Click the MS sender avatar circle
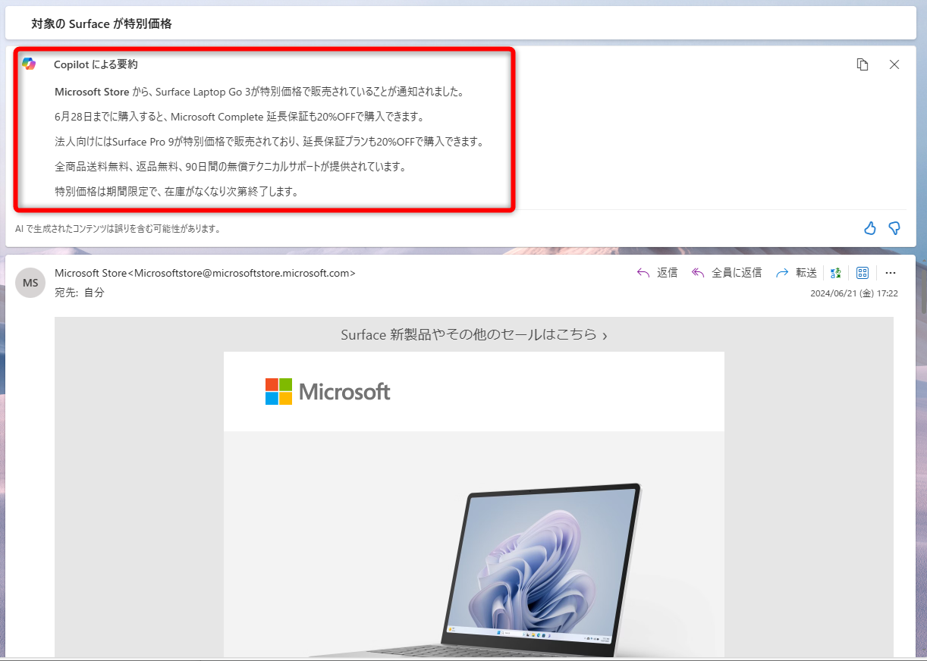The image size is (927, 661). click(x=30, y=282)
